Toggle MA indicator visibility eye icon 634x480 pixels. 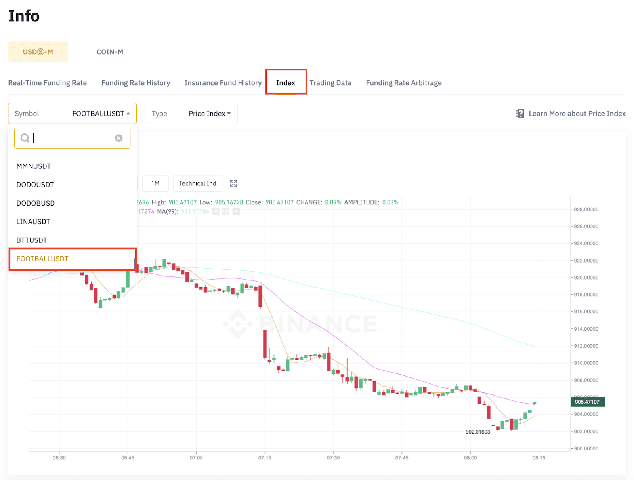pos(216,211)
